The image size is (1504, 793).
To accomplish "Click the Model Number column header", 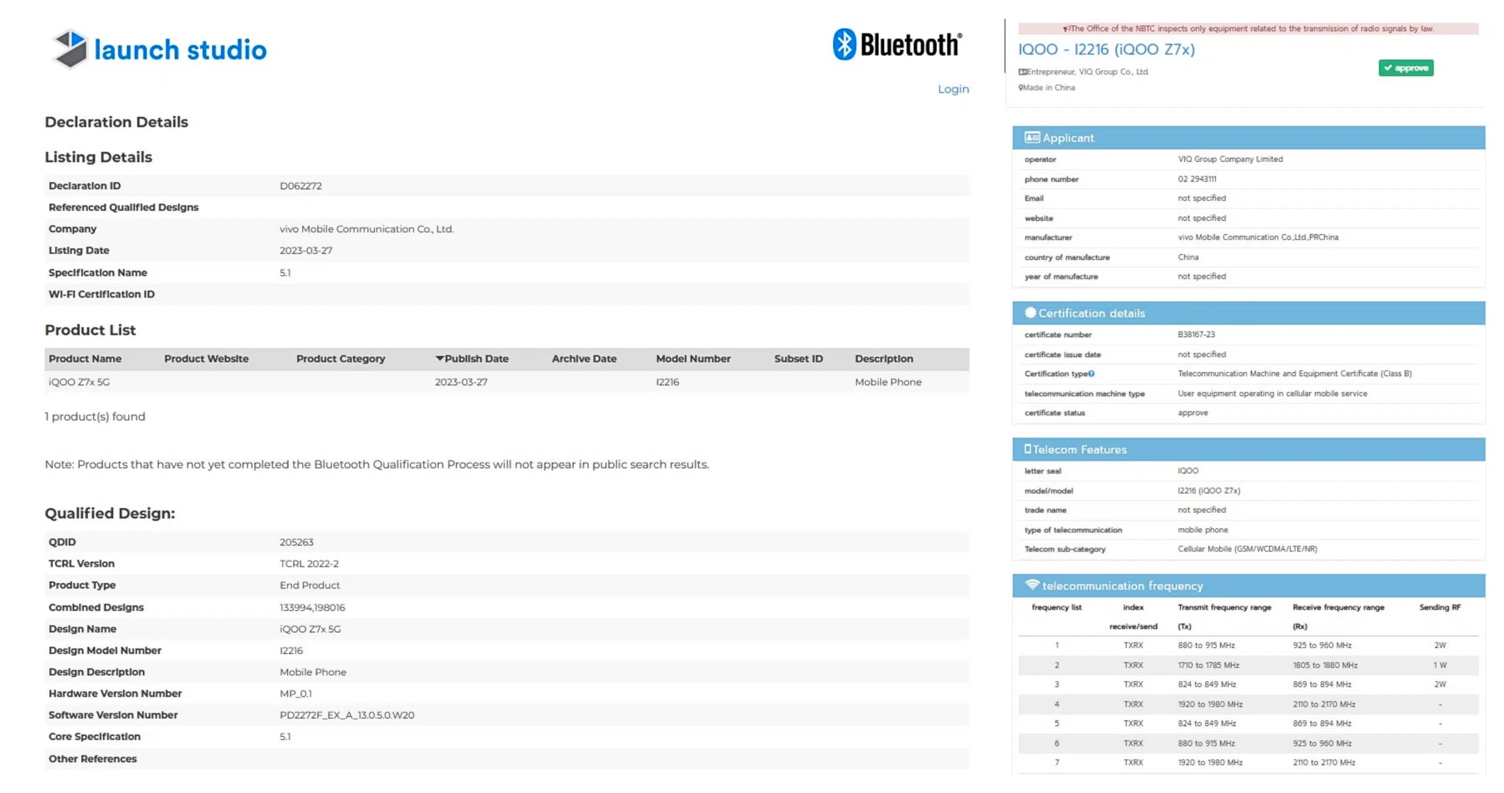I will [693, 358].
